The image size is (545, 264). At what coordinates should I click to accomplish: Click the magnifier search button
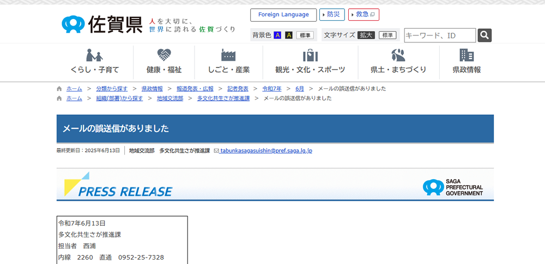click(x=485, y=35)
